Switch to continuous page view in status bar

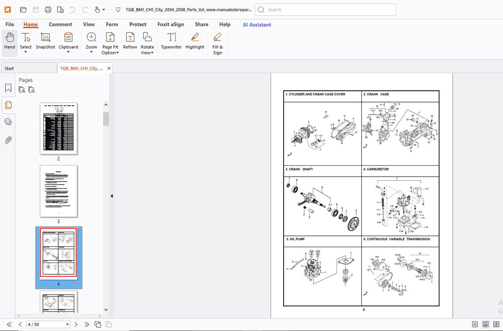pyautogui.click(x=486, y=325)
